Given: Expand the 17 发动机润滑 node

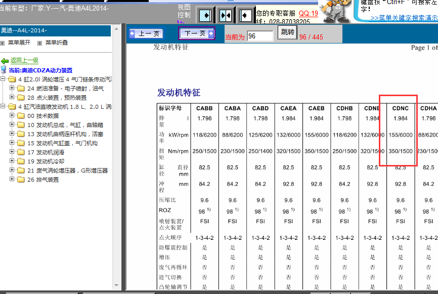Looking at the screenshot, I should [12, 151].
